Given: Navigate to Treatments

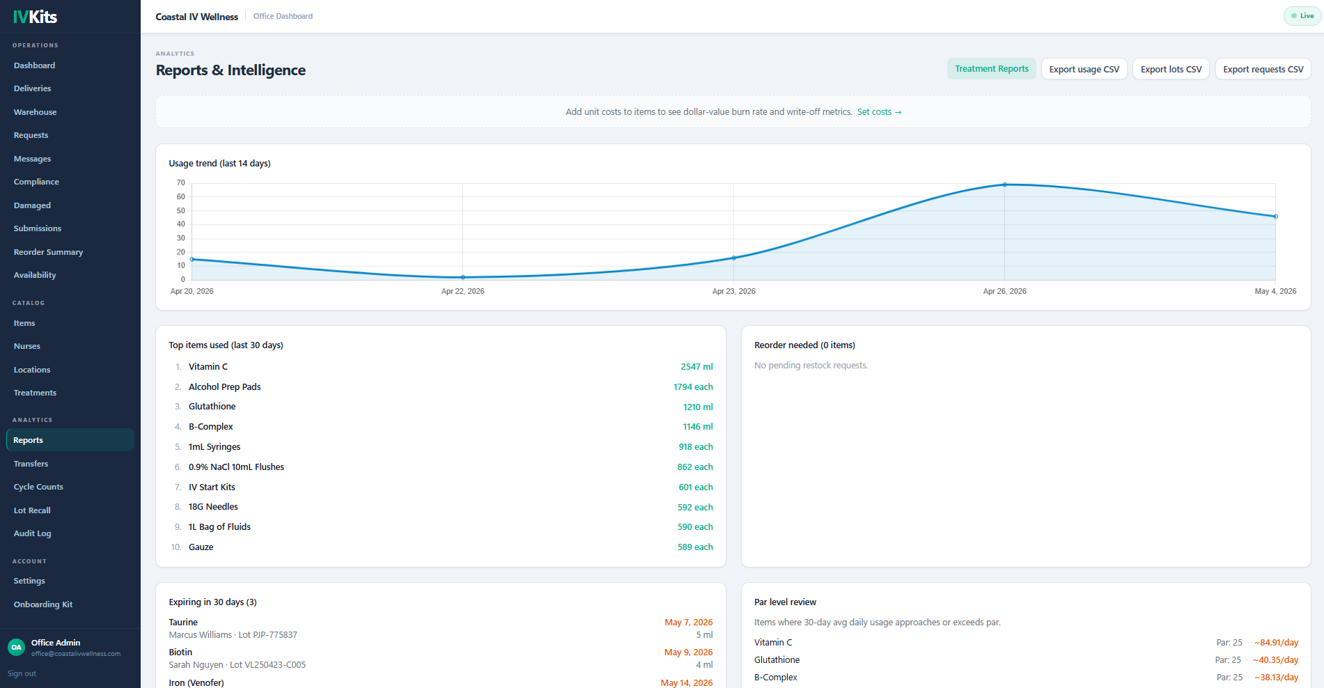Looking at the screenshot, I should point(35,393).
